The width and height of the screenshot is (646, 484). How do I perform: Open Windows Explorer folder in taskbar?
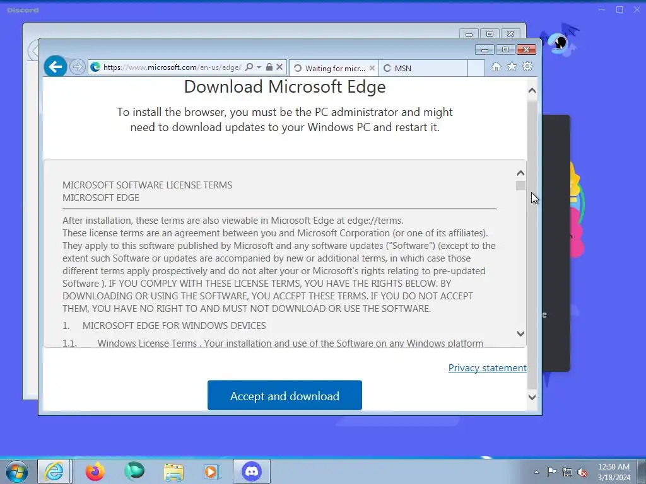[x=173, y=472]
